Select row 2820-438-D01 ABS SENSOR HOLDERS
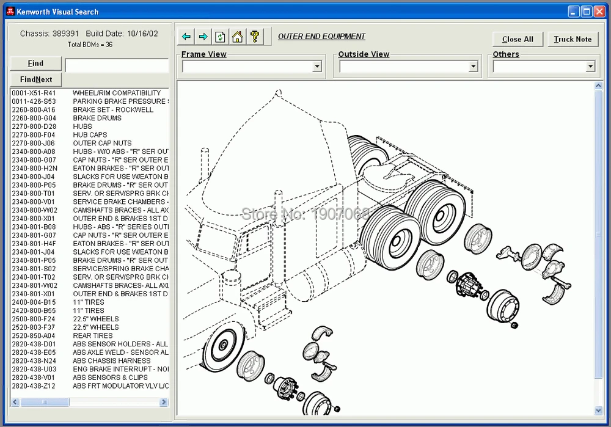 (x=90, y=345)
